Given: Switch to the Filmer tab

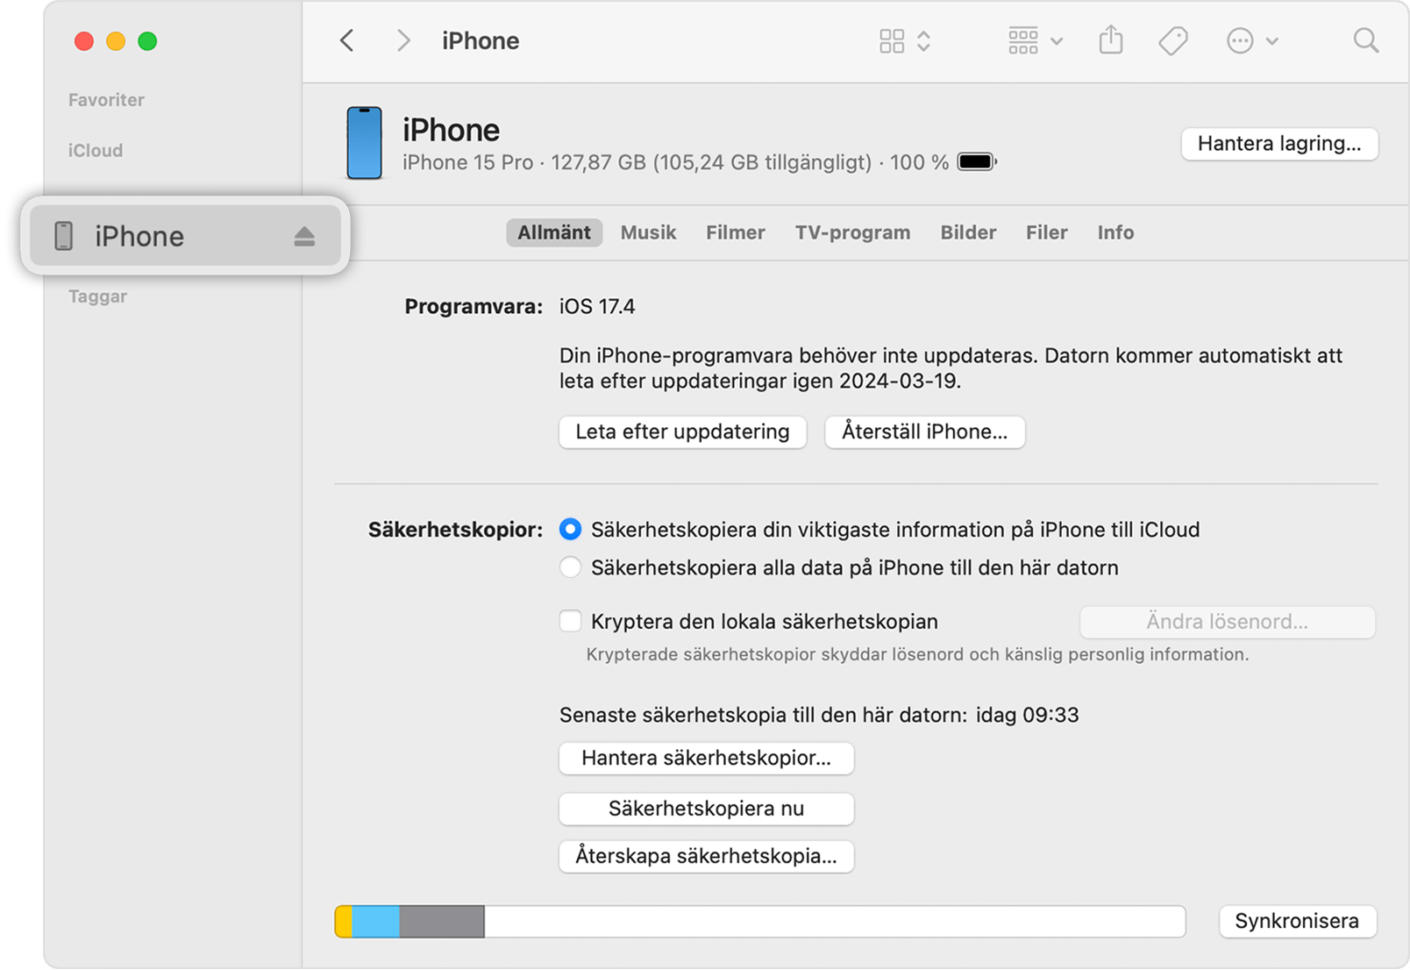Looking at the screenshot, I should (736, 232).
